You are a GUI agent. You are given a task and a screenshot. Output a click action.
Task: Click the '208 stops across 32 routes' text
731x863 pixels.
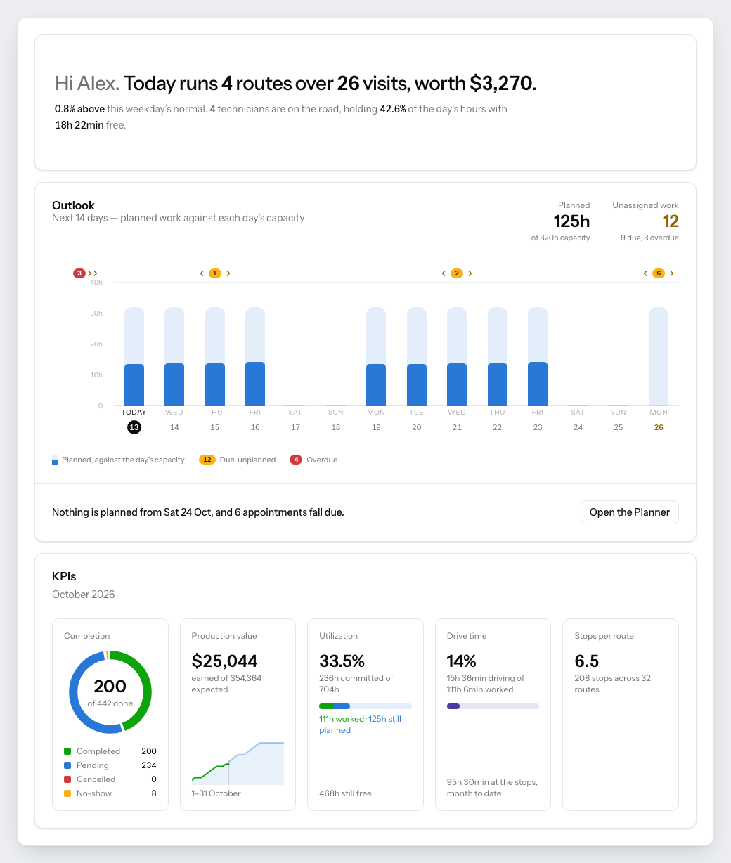(612, 684)
